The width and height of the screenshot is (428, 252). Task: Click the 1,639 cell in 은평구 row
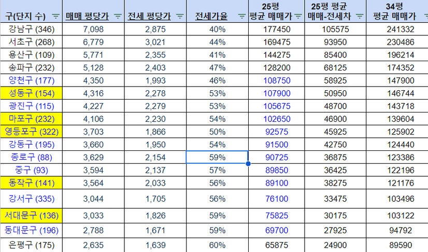(155, 245)
